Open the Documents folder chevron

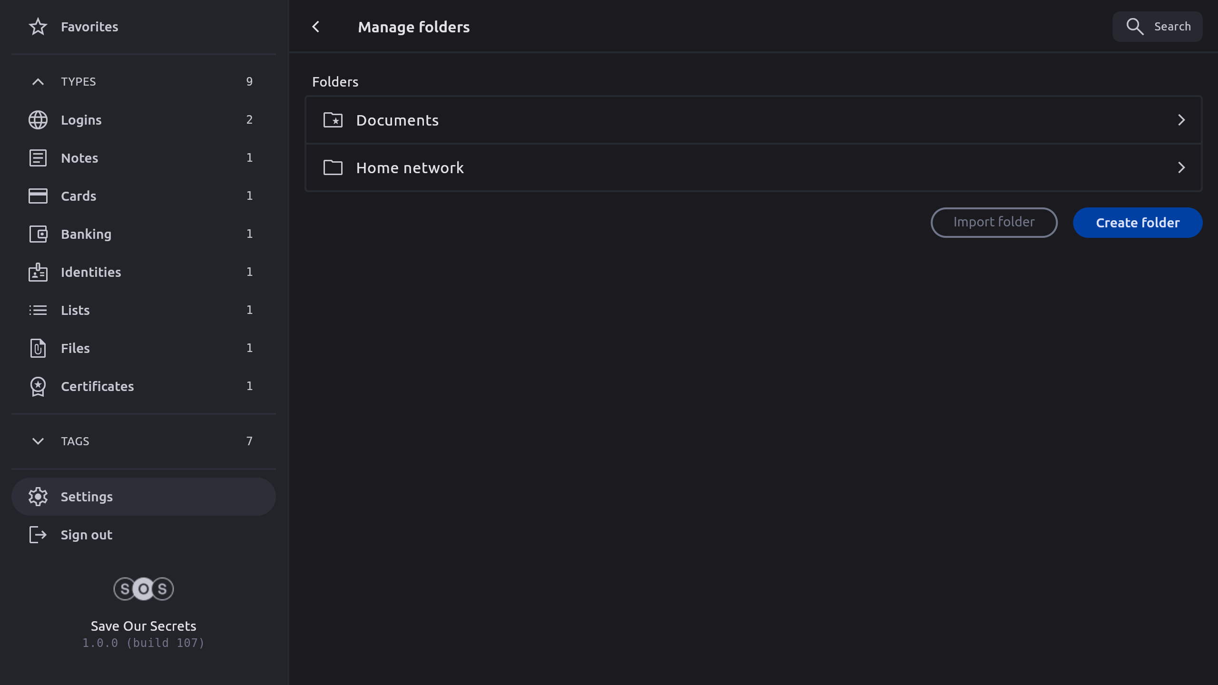pyautogui.click(x=1181, y=120)
